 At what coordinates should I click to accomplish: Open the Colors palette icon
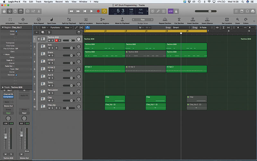pyautogui.click(x=245, y=20)
